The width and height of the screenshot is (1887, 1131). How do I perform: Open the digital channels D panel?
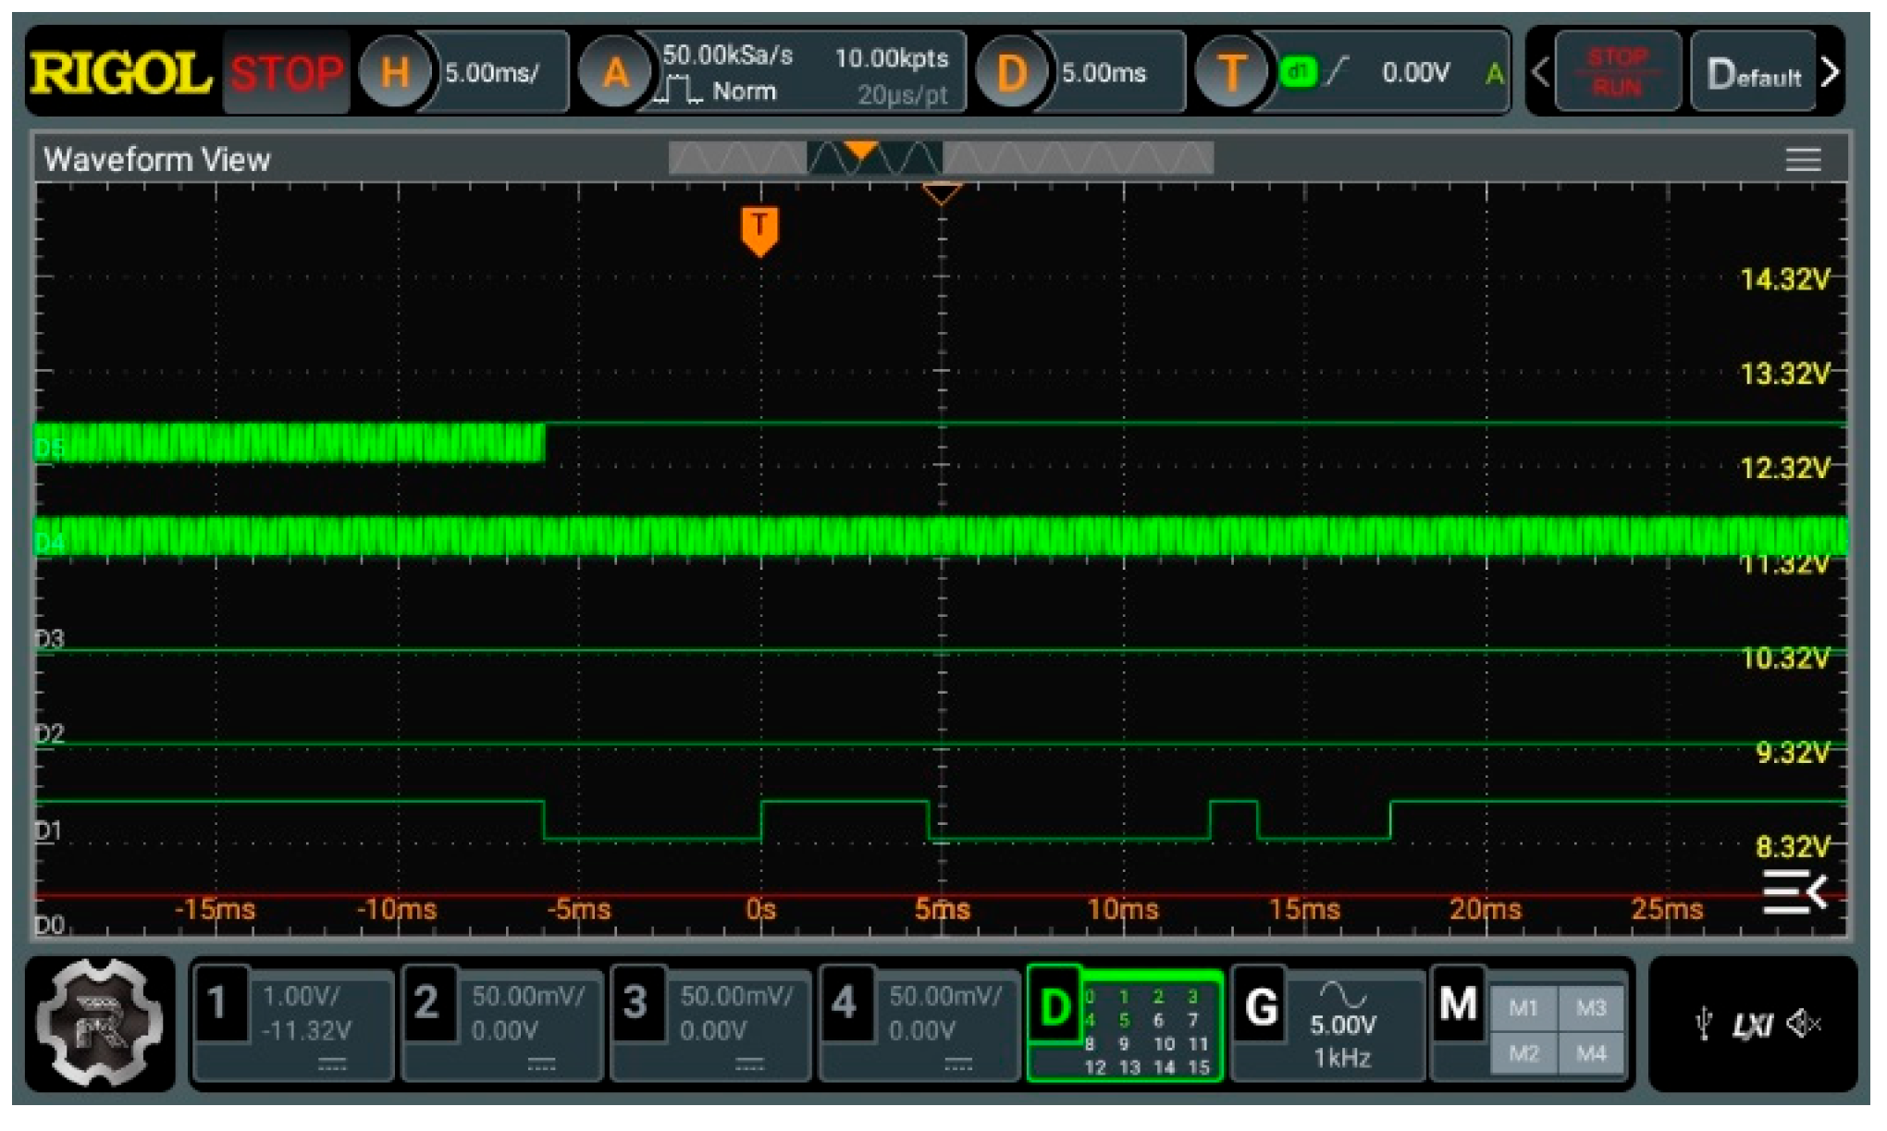1054,1005
